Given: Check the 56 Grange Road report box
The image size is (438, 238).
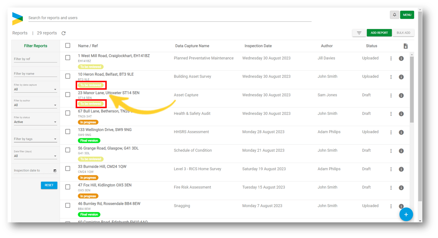Looking at the screenshot, I should click(68, 150).
